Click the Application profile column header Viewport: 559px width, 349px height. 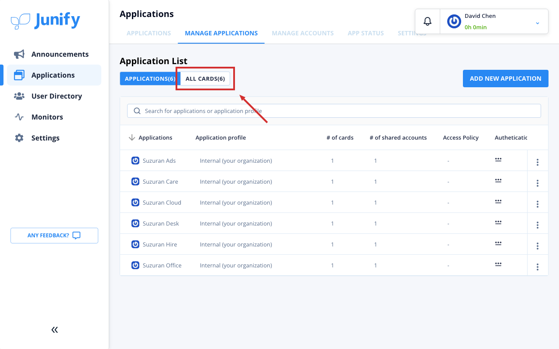point(221,137)
